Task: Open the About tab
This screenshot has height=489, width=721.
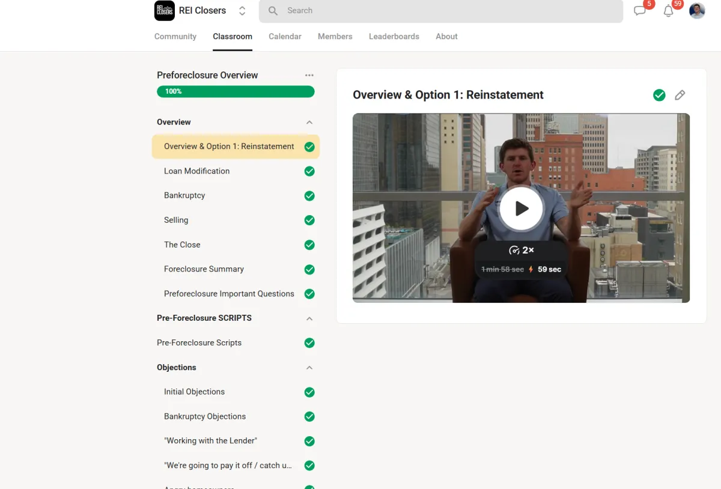Action: coord(446,37)
